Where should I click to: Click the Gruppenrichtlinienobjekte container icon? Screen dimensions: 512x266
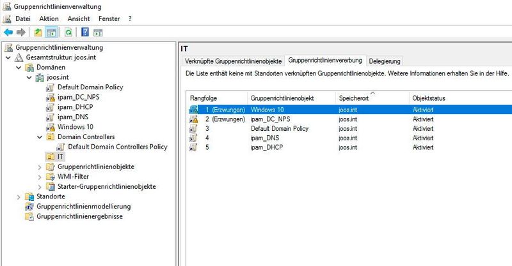tap(51, 166)
